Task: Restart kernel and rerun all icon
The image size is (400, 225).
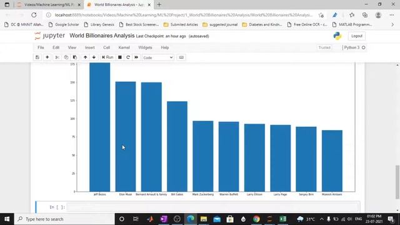Action: pyautogui.click(x=136, y=57)
